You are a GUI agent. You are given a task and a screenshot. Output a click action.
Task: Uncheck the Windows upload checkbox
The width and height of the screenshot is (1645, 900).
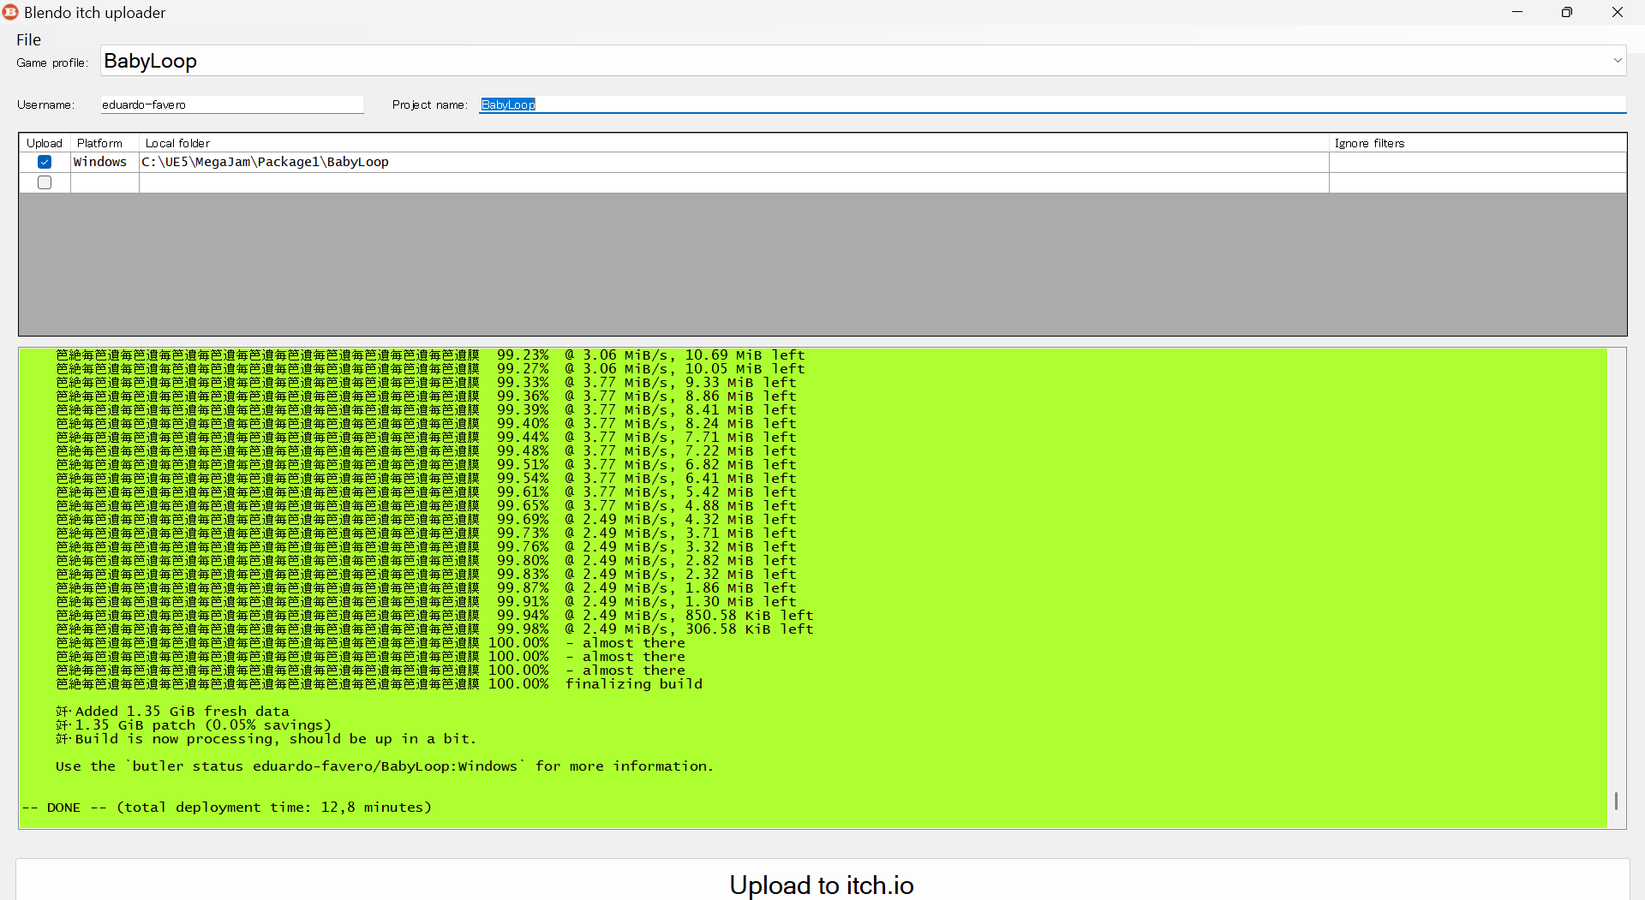click(45, 162)
